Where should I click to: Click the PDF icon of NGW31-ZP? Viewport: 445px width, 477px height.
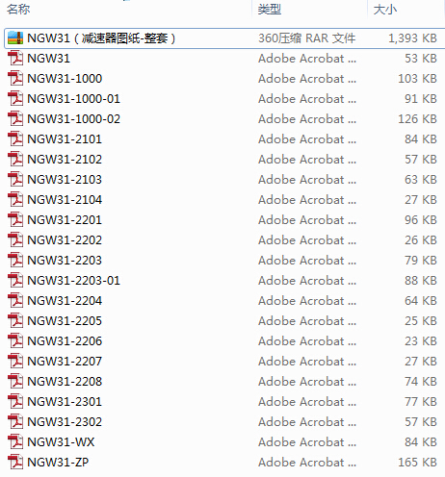[15, 462]
